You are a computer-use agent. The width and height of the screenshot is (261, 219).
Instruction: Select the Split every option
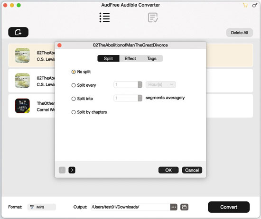coord(74,85)
